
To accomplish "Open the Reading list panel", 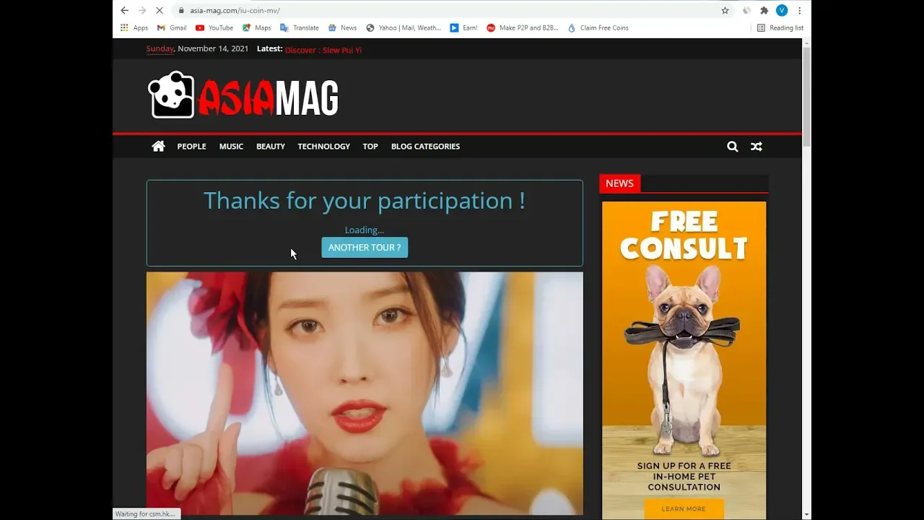I will pyautogui.click(x=780, y=28).
